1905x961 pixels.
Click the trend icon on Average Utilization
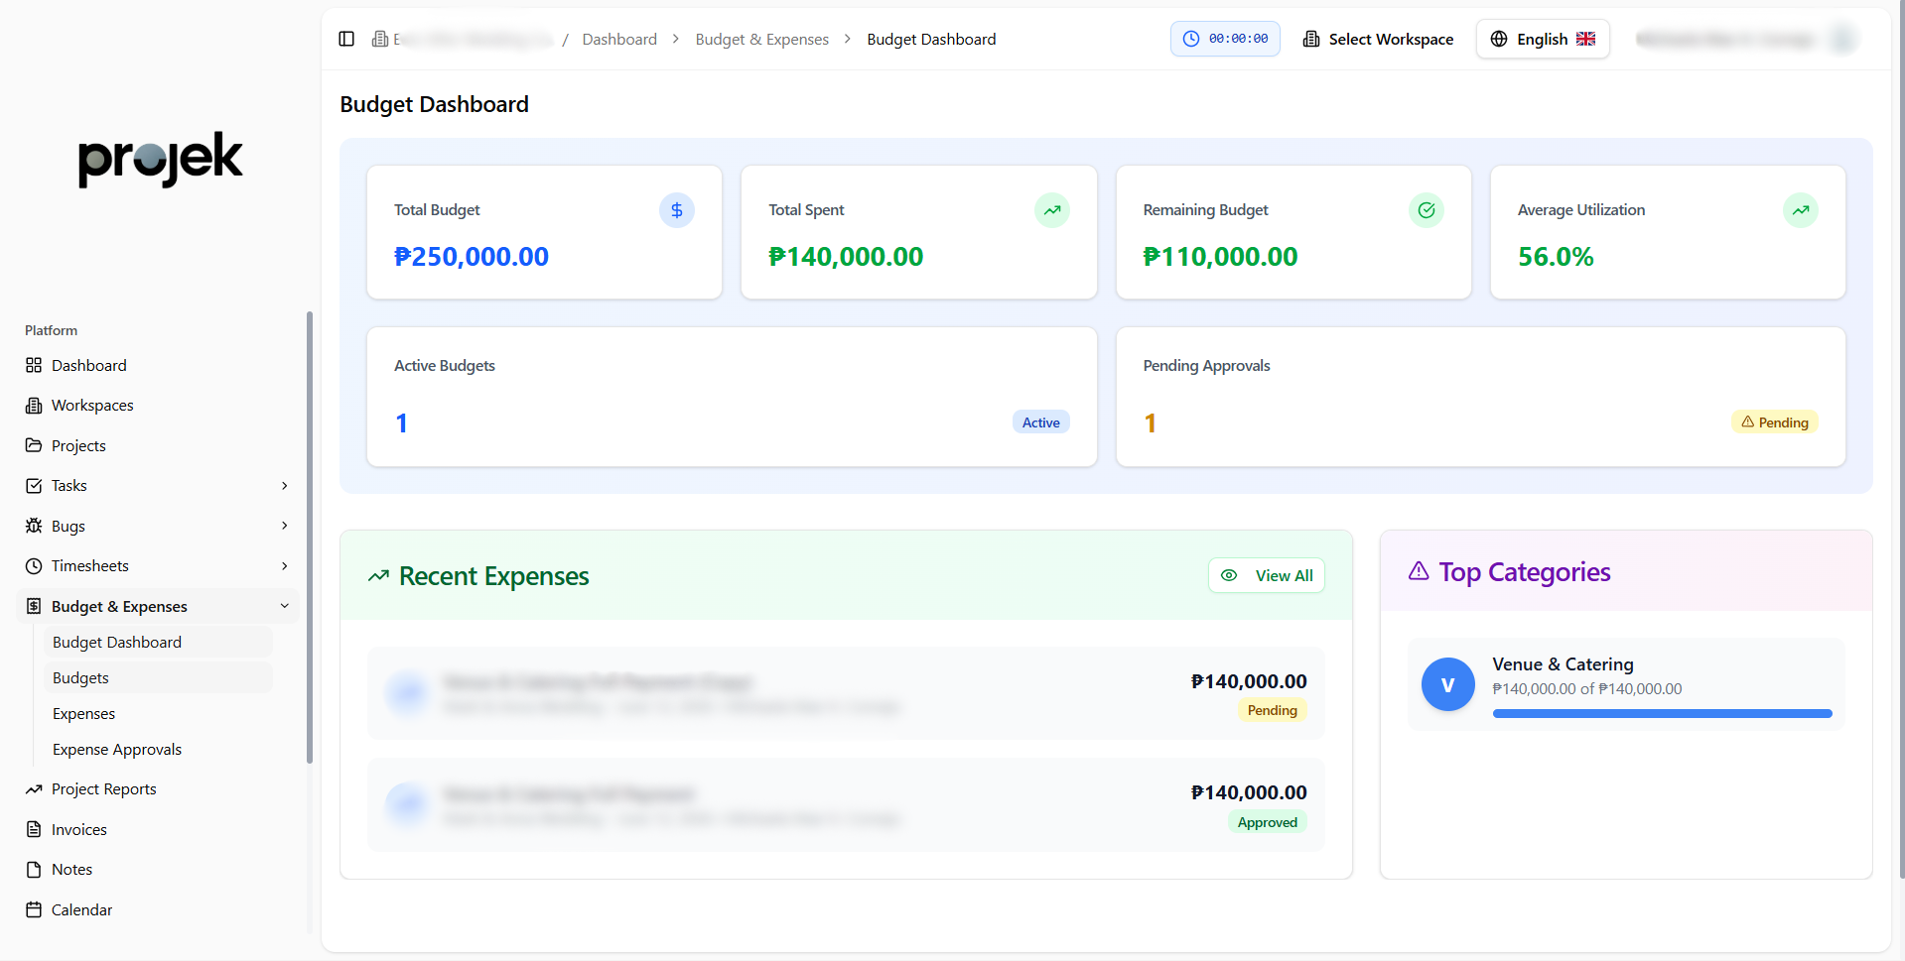(1800, 210)
